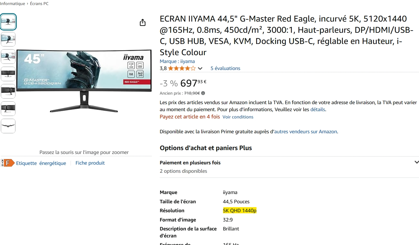Click the main monitor product image
The height and width of the screenshot is (245, 419).
point(84,81)
